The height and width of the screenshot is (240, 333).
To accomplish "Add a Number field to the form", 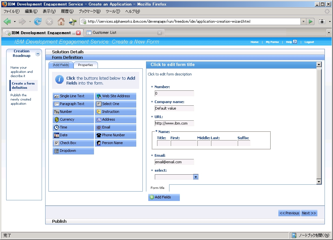I will [x=73, y=112].
